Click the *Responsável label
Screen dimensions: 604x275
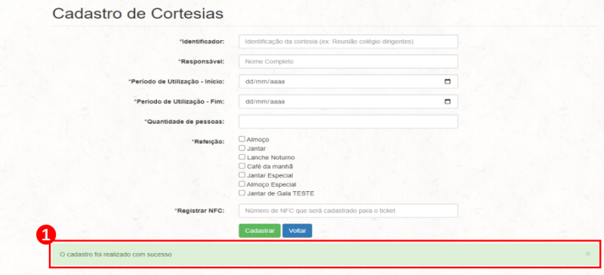[x=202, y=61]
